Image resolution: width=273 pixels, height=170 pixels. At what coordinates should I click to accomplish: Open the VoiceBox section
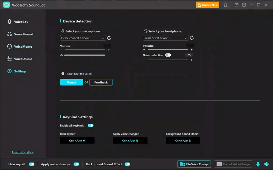coord(21,22)
